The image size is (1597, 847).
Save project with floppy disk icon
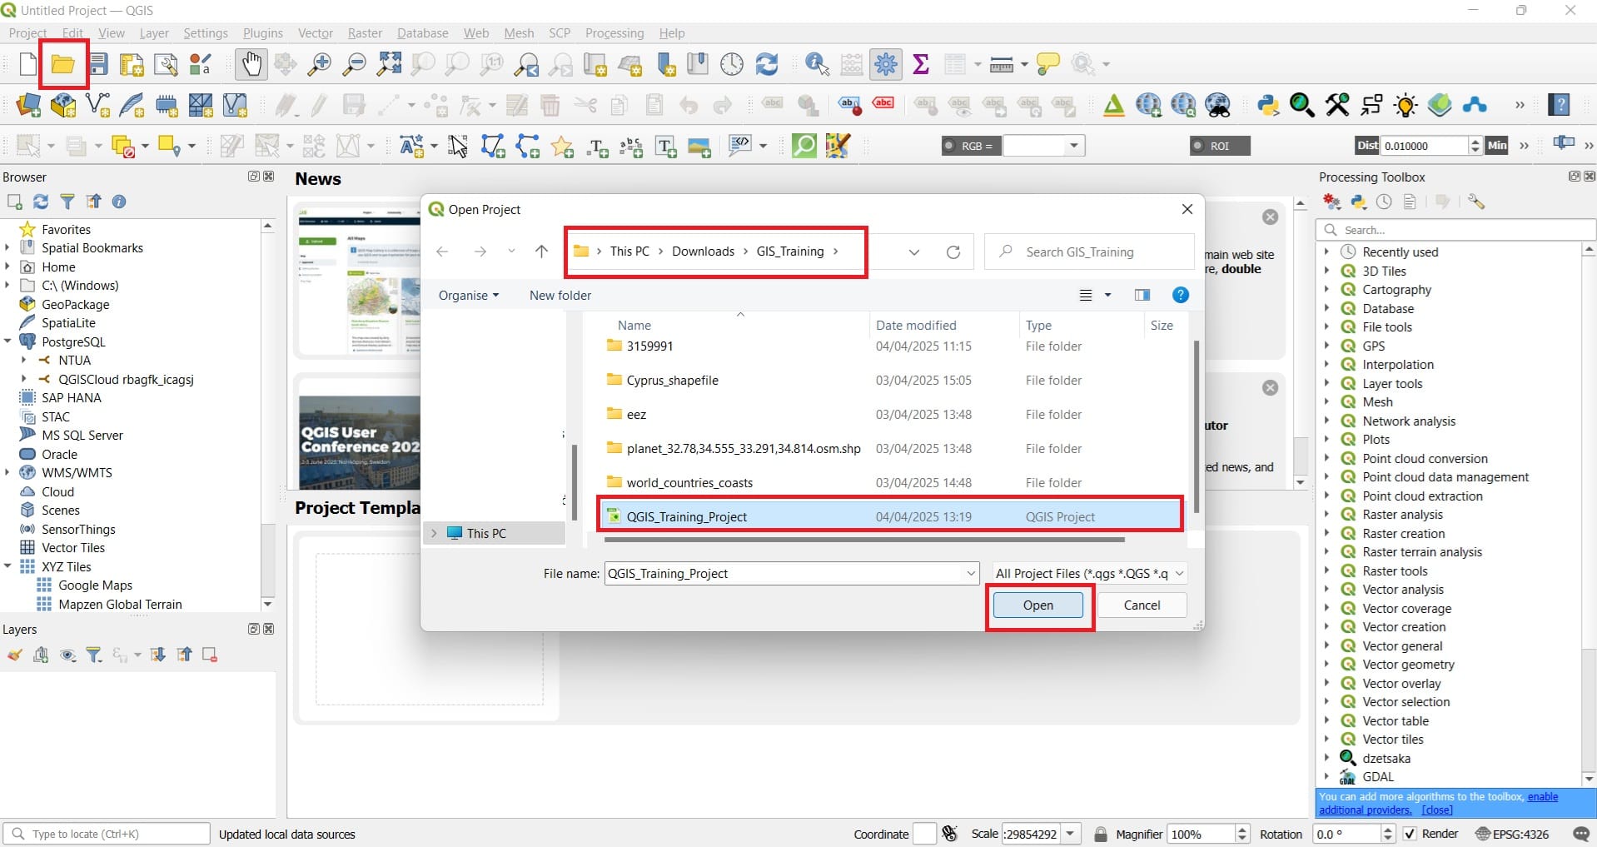[x=98, y=63]
